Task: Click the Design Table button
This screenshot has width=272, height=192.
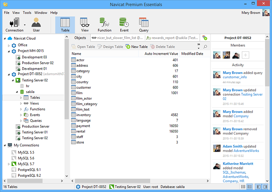Action: pos(110,47)
